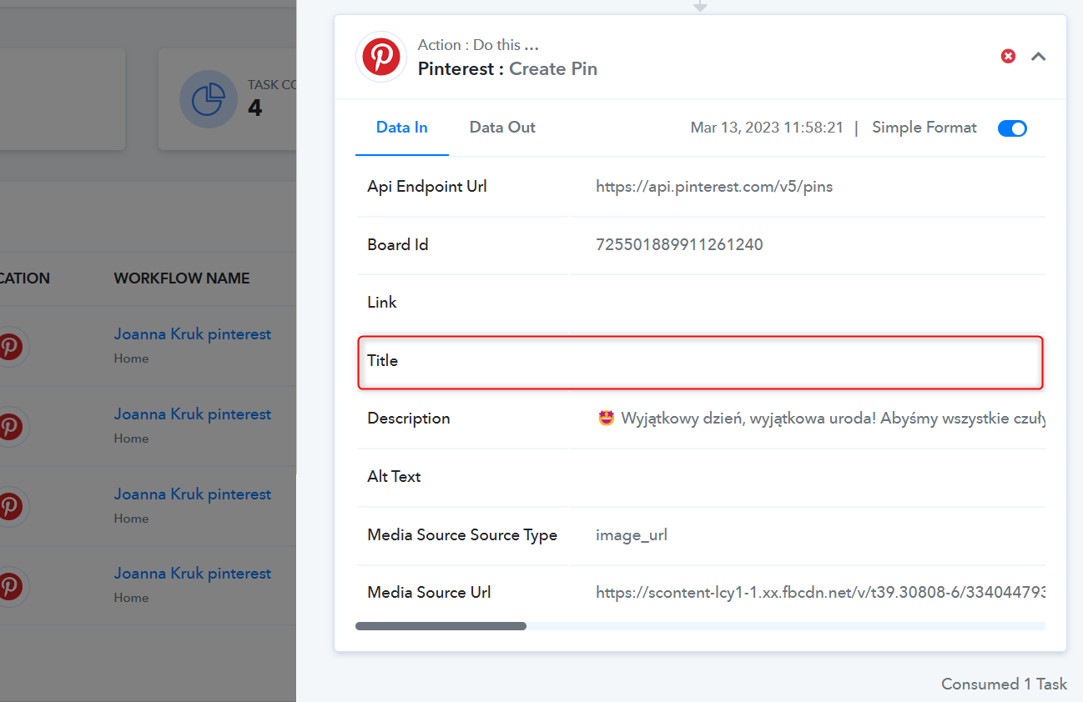Click the Board Id value 725501889911261240
1083x702 pixels.
[x=679, y=245]
